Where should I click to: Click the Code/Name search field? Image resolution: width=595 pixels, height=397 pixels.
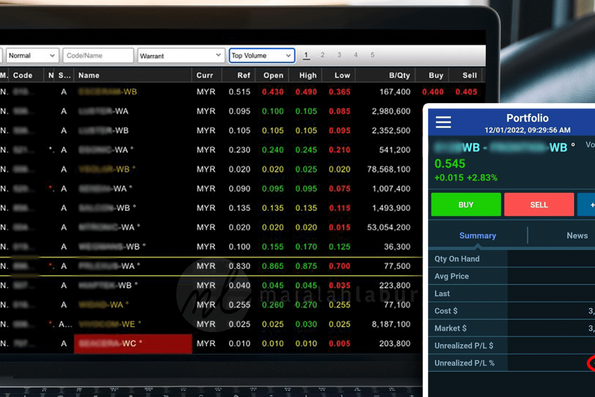click(x=98, y=56)
